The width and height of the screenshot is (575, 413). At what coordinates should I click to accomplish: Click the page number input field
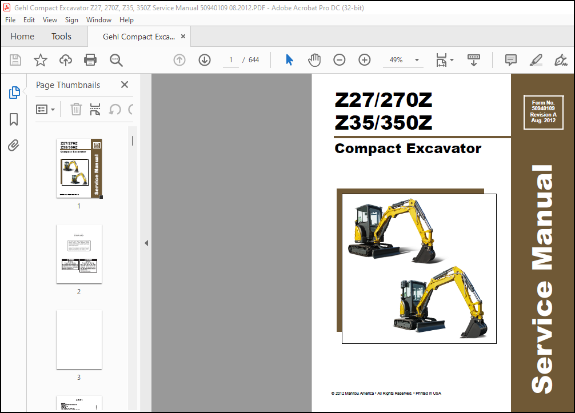pyautogui.click(x=231, y=60)
